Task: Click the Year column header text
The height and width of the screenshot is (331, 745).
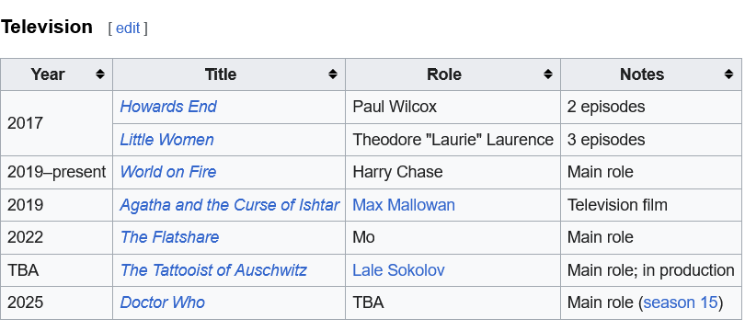Action: click(x=48, y=74)
